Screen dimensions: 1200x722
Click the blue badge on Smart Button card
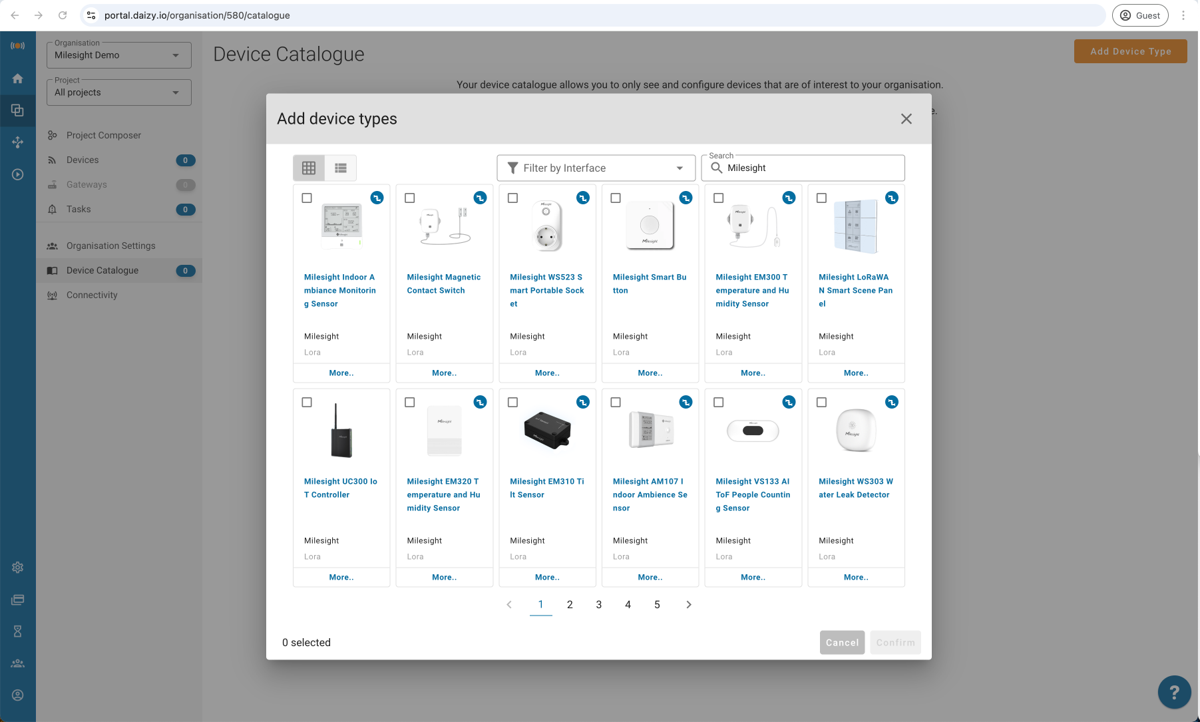tap(686, 198)
